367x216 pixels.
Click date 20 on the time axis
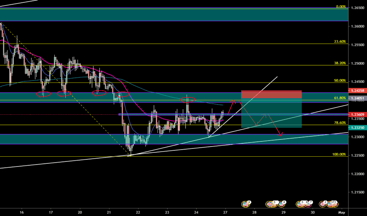(x=80, y=212)
